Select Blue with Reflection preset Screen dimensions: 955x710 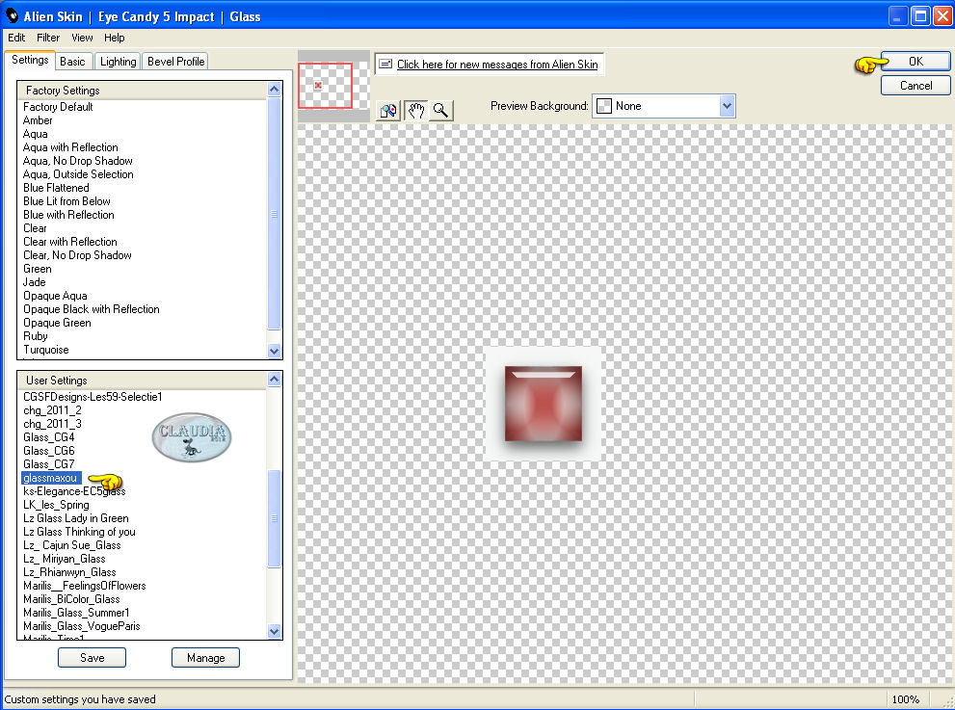(x=68, y=214)
